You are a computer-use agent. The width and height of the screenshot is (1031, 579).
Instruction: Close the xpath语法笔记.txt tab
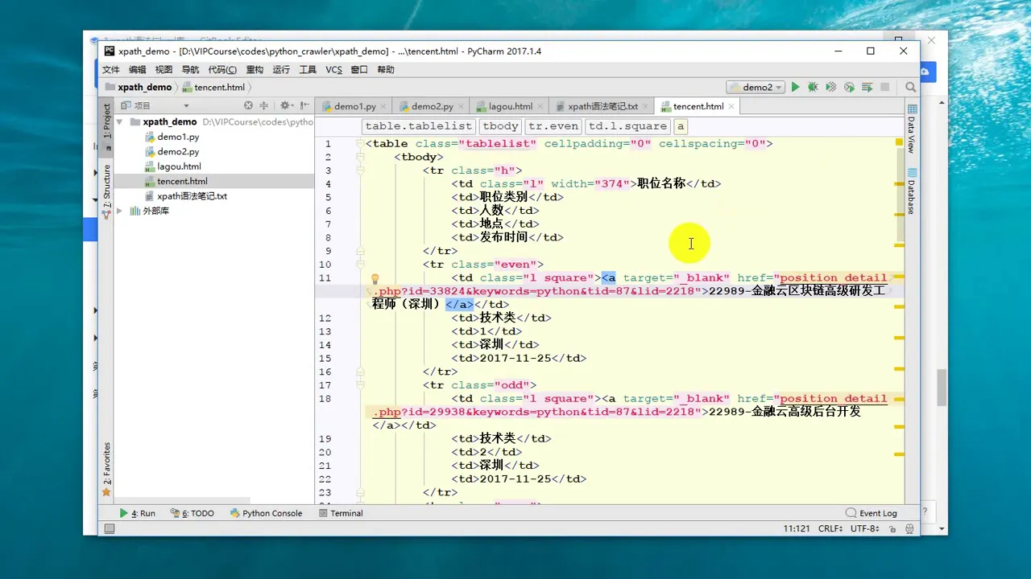click(x=645, y=106)
